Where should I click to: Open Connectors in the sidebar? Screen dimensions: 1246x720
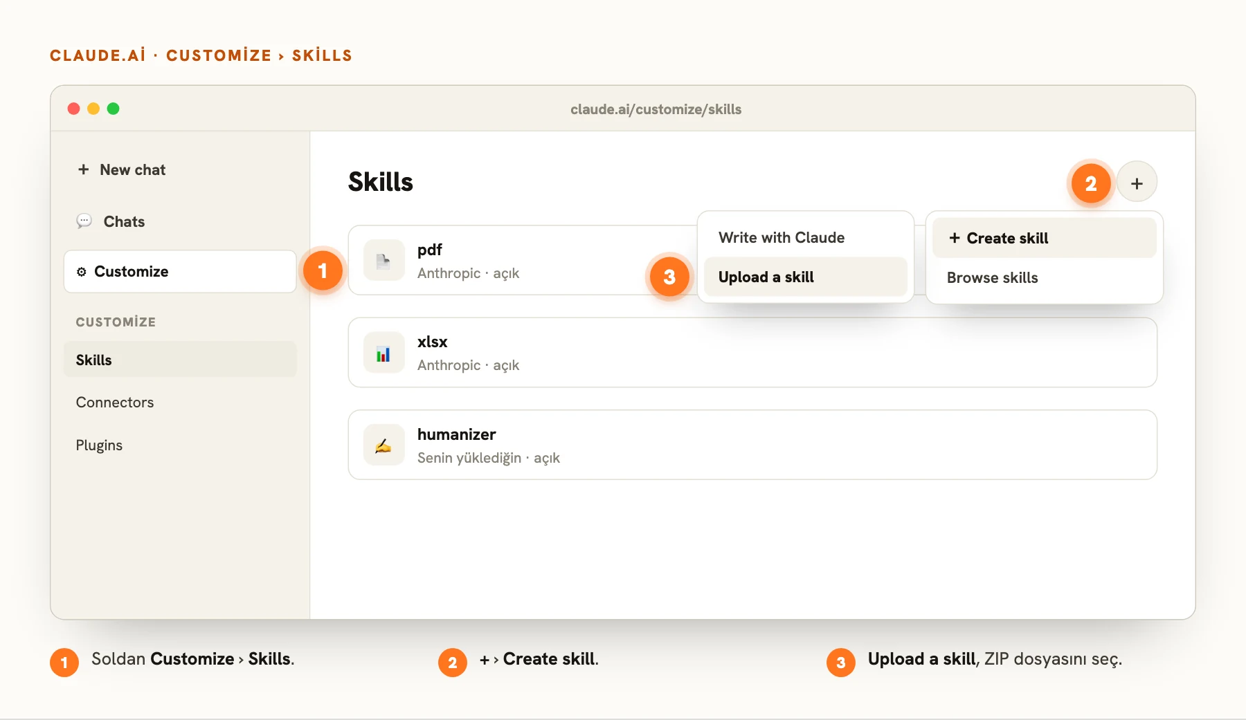point(180,403)
